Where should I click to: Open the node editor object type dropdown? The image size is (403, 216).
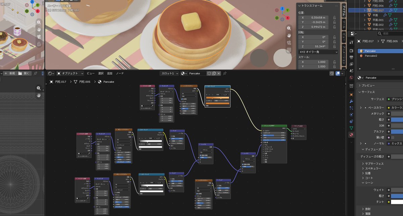tap(70, 73)
